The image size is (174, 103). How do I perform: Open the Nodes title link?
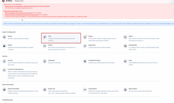(131, 36)
